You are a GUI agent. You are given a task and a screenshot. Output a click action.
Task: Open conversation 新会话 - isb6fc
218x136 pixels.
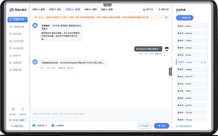tap(191, 26)
